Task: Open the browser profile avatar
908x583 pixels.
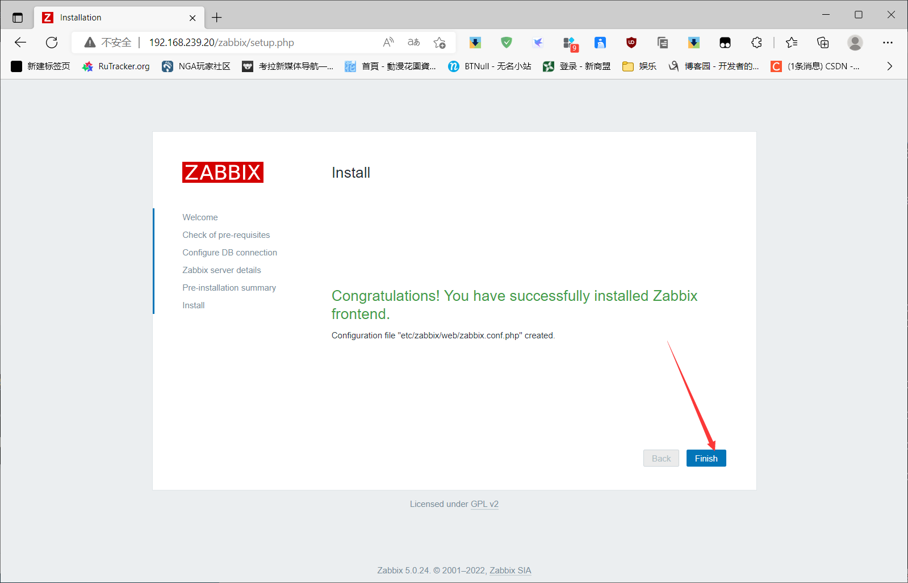Action: point(855,43)
